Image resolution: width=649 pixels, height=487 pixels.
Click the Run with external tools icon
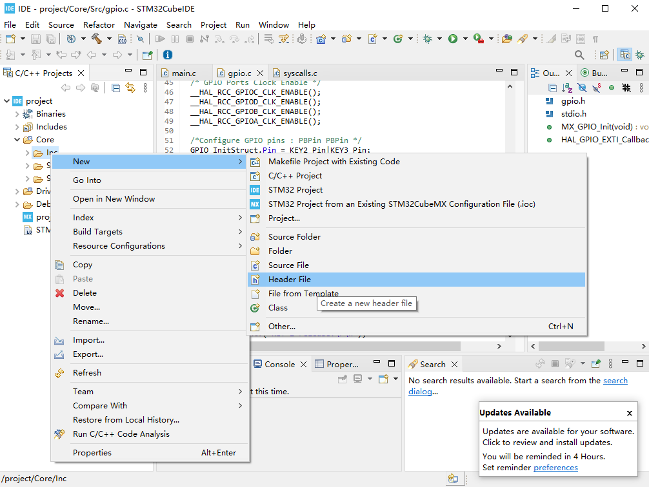click(479, 39)
